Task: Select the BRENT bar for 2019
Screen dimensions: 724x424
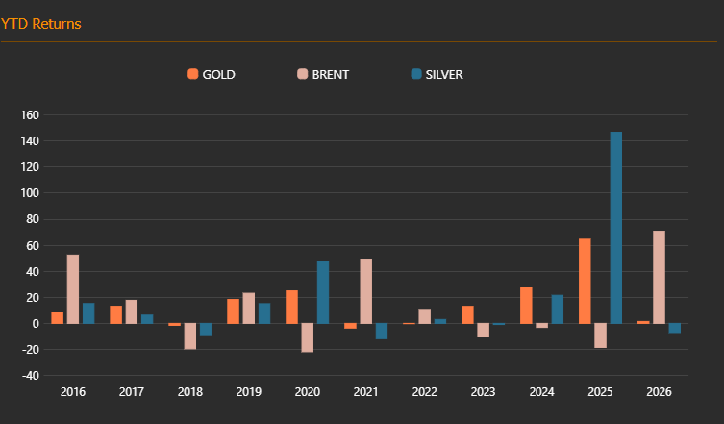Action: [248, 308]
